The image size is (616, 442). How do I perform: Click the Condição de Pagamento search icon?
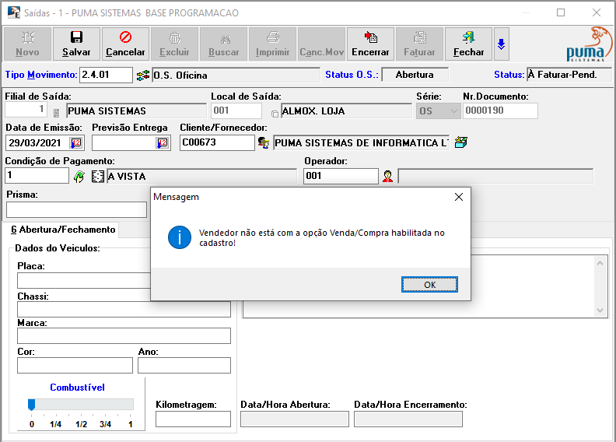pos(79,177)
